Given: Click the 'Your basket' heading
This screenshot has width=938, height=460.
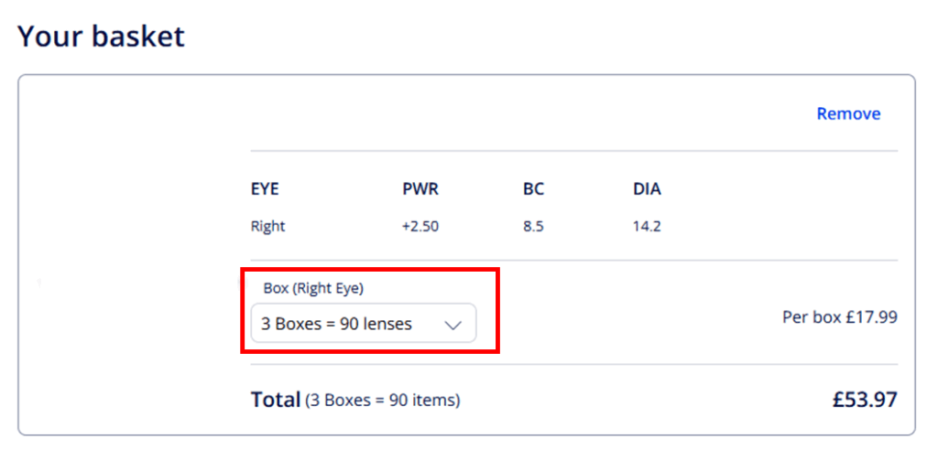Looking at the screenshot, I should tap(101, 37).
